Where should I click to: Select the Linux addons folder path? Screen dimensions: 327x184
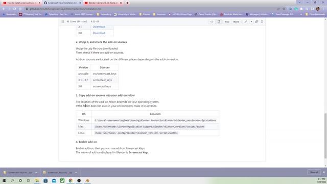pyautogui.click(x=136, y=133)
